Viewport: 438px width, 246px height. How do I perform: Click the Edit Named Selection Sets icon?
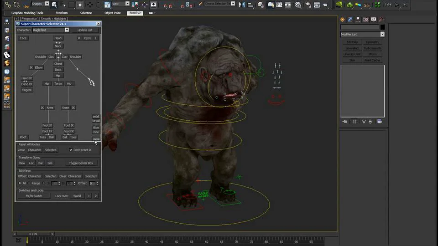(200, 4)
